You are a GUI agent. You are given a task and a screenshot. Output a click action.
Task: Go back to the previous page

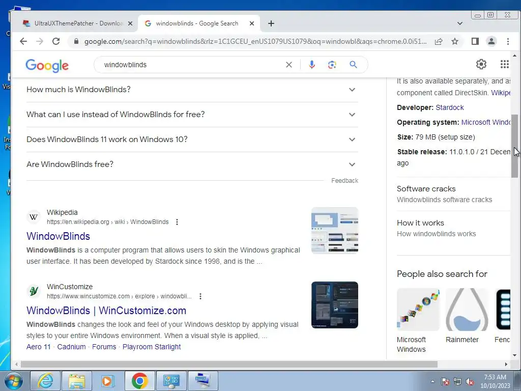click(x=23, y=41)
